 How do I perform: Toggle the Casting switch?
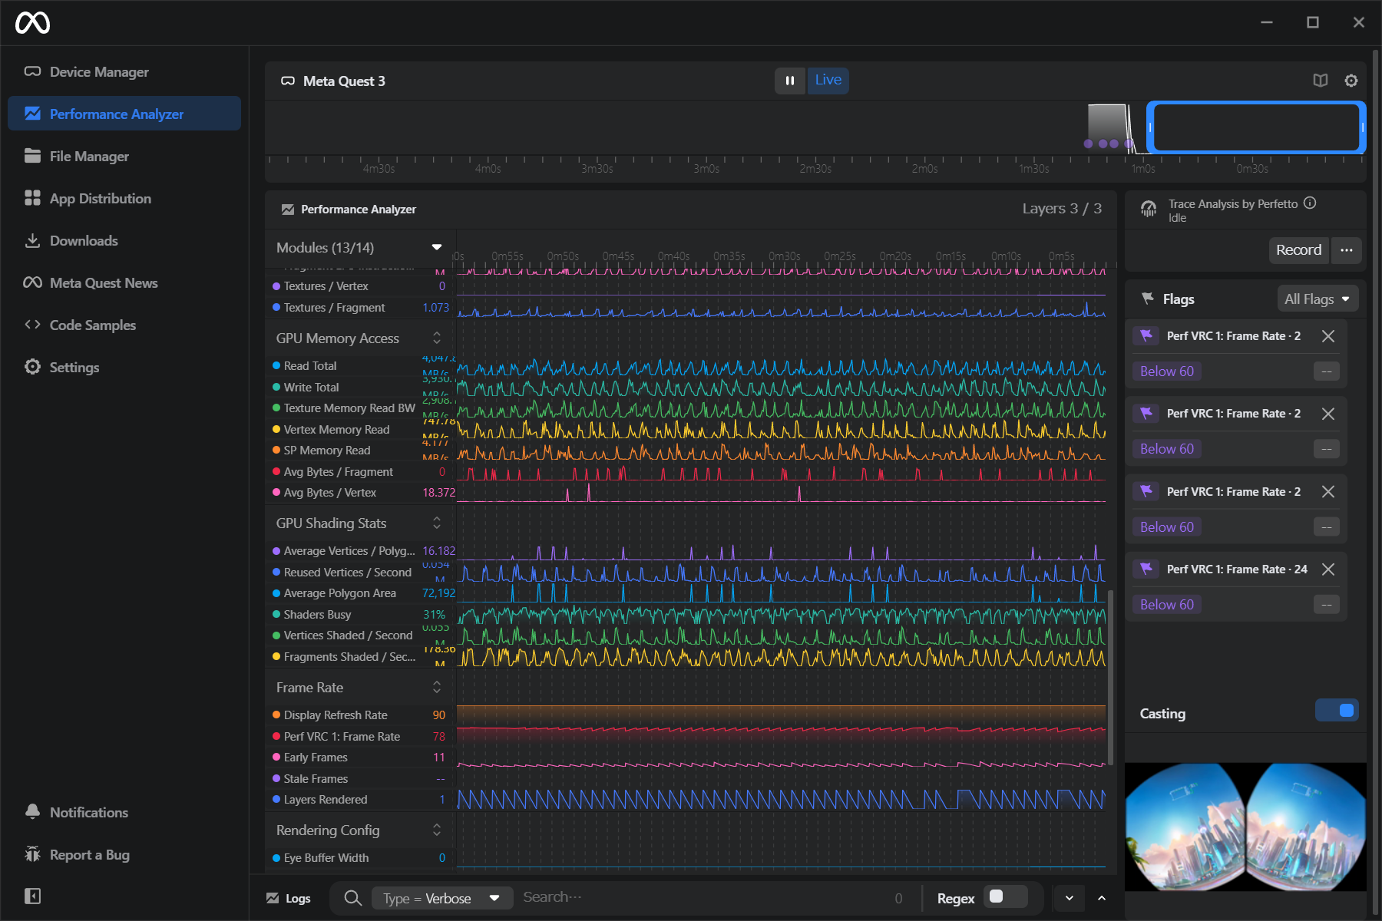1337,711
